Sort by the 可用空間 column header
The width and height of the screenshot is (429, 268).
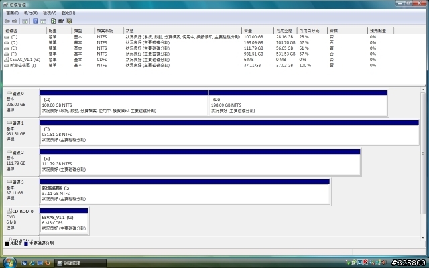[286, 31]
